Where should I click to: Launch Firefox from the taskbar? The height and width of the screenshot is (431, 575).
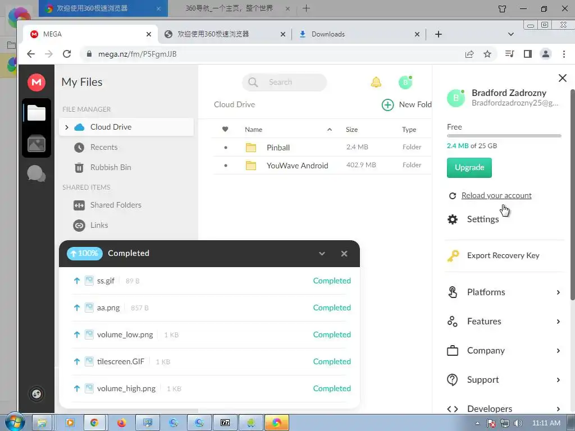point(121,423)
